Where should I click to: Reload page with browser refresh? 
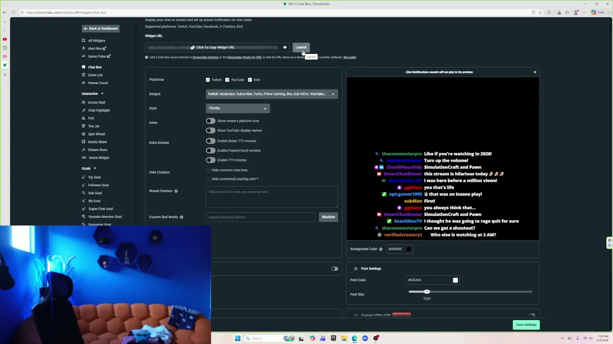[13, 12]
